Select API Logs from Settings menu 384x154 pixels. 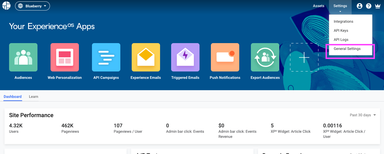(351, 40)
